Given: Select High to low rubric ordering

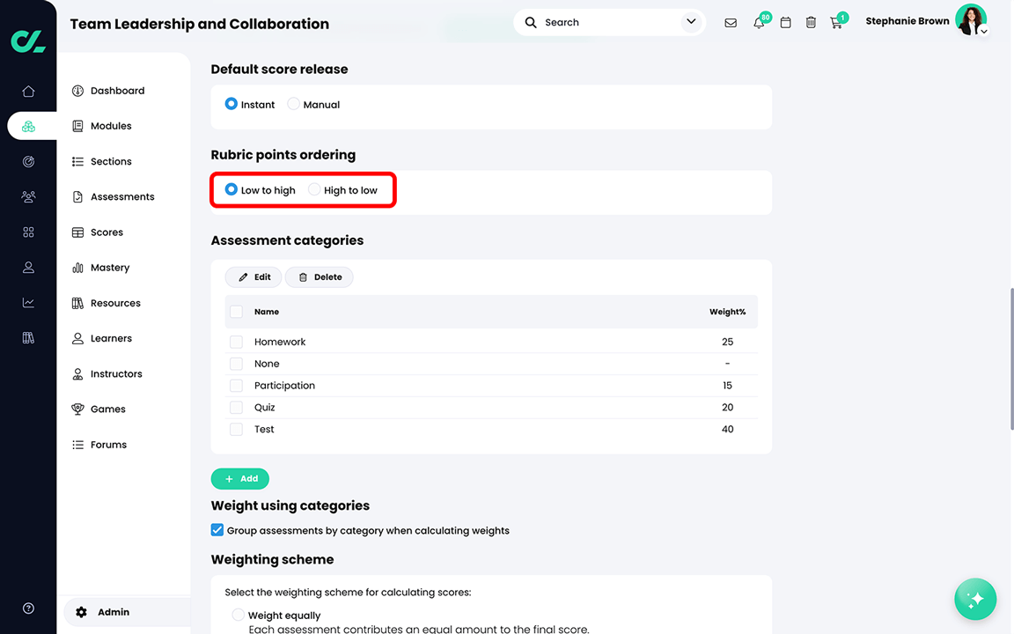Looking at the screenshot, I should pos(314,189).
